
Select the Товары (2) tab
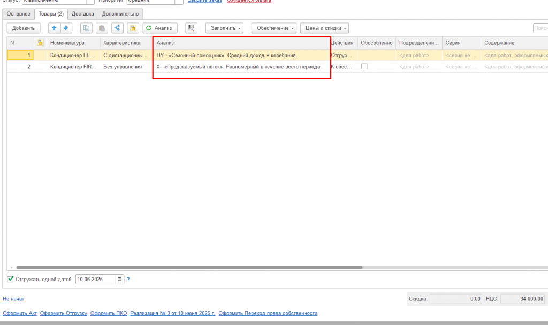click(x=51, y=14)
